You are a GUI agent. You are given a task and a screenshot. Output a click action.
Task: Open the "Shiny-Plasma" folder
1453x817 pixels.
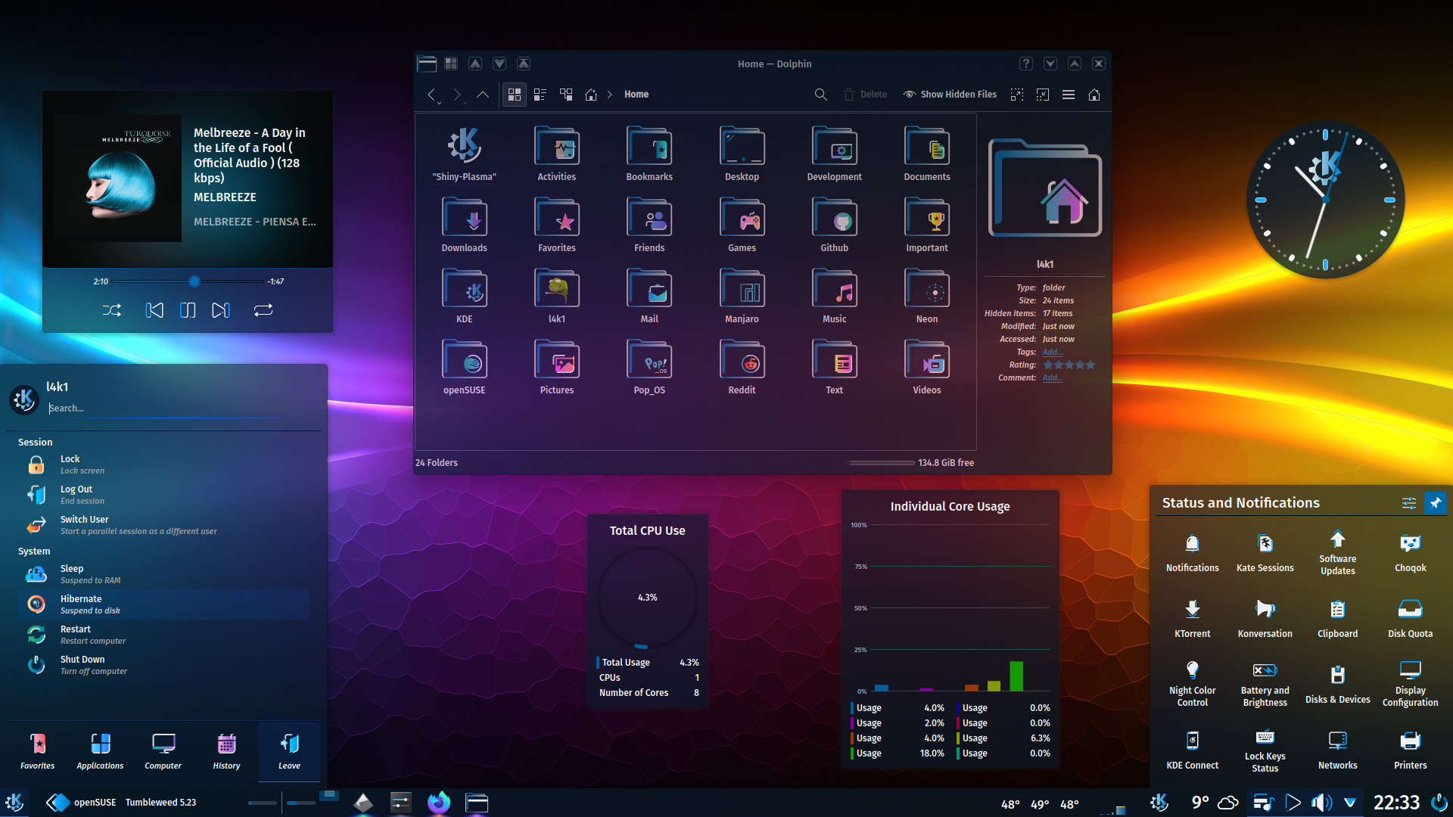click(464, 154)
